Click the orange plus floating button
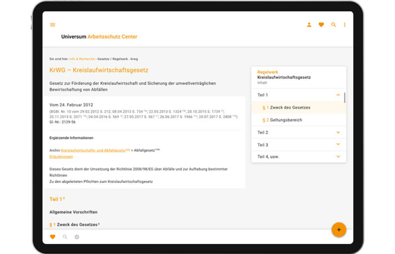This screenshot has height=254, width=395. [x=339, y=230]
